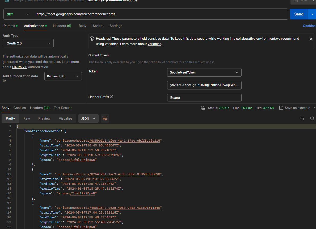Switch to the Params tab
Screen dimensions: 316x229
tap(9, 26)
